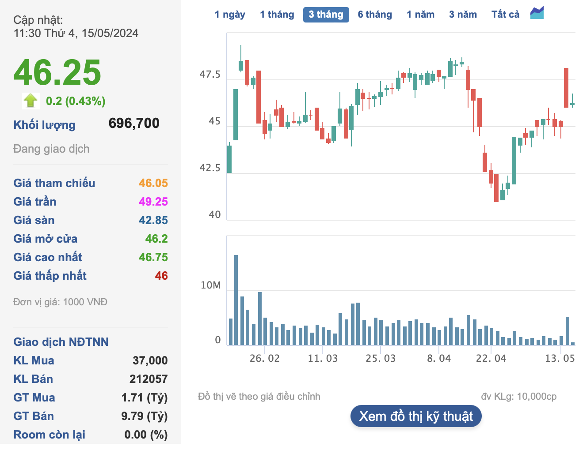579x450 pixels.
Task: Select Tất cả full history range
Action: (x=505, y=15)
